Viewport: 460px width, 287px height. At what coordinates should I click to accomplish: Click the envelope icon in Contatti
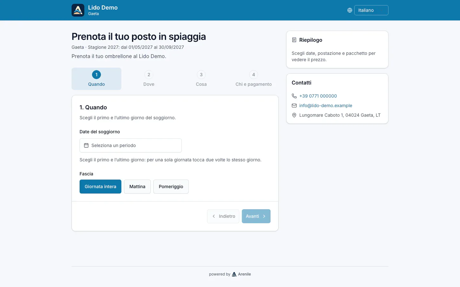pyautogui.click(x=294, y=106)
